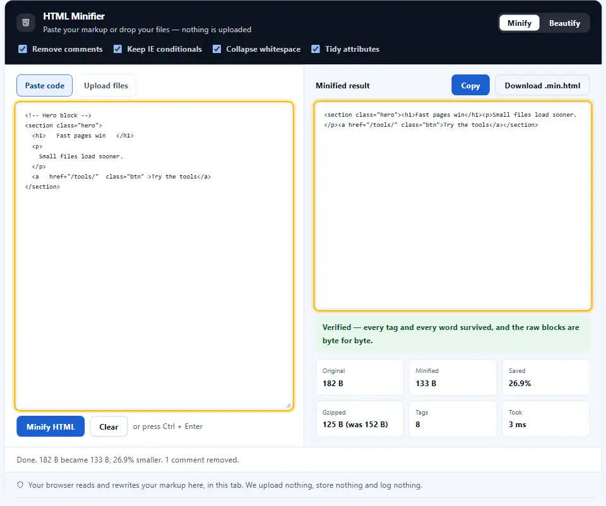This screenshot has width=606, height=506.
Task: Switch to the Upload files tab
Action: [x=106, y=85]
